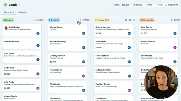Image resolution: width=181 pixels, height=101 pixels.
Task: Click MC avatar on Qualified Aiko Sasaki card
Action: pyautogui.click(x=84, y=90)
